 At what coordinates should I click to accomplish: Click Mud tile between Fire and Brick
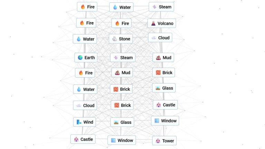122,73
